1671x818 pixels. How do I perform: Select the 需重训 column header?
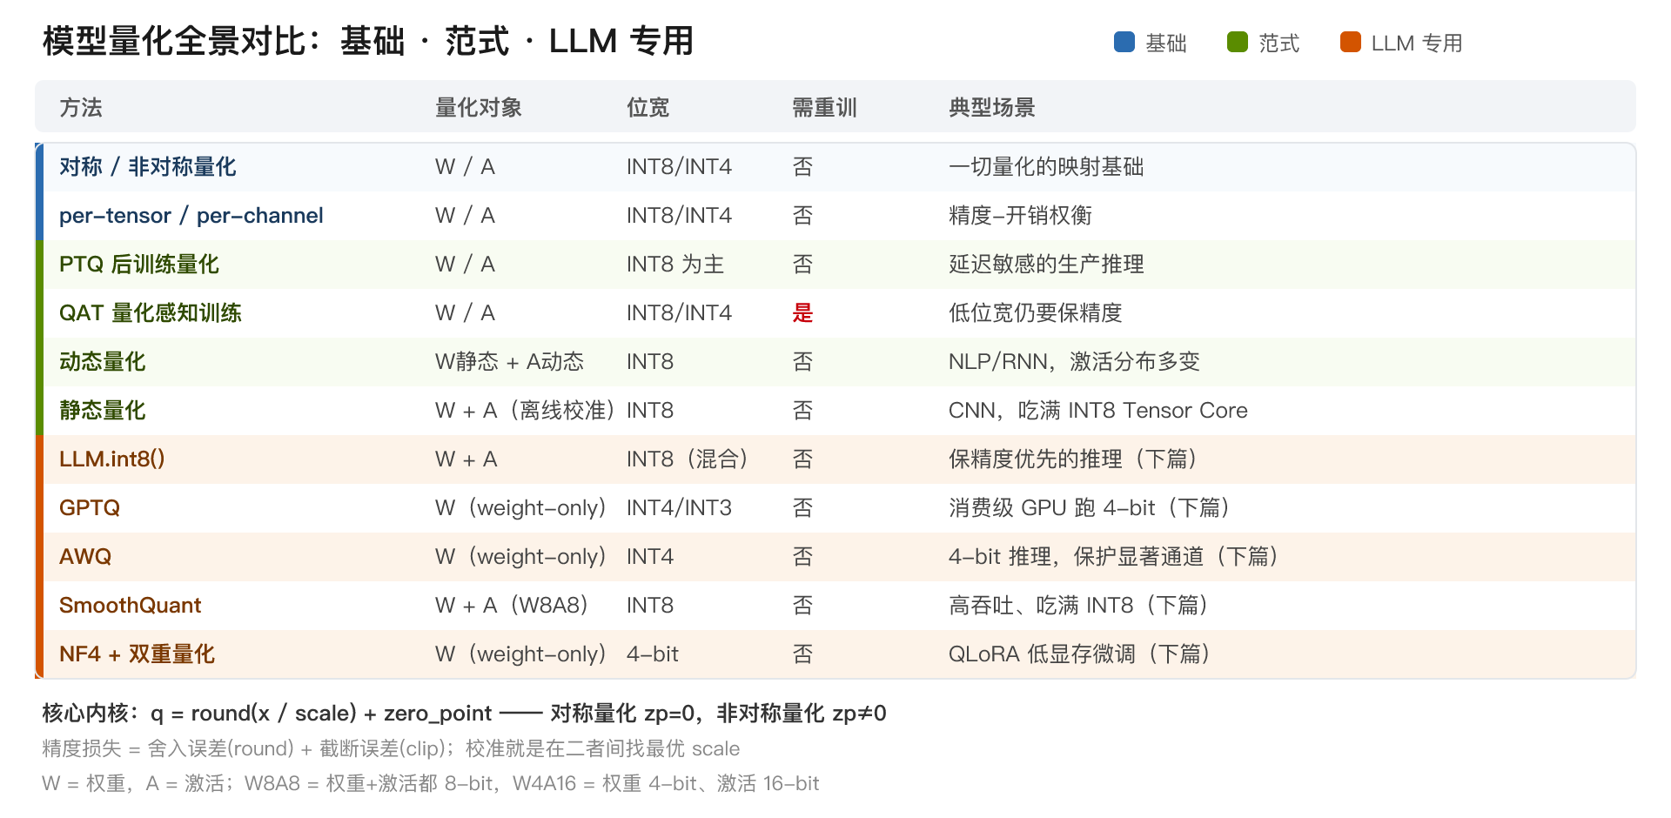824,107
